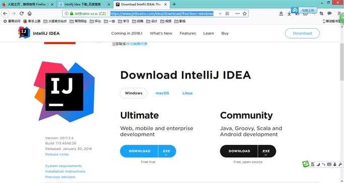Toggle the 五 Wubi mode on IME bar
This screenshot has width=344, height=183.
(x=313, y=164)
